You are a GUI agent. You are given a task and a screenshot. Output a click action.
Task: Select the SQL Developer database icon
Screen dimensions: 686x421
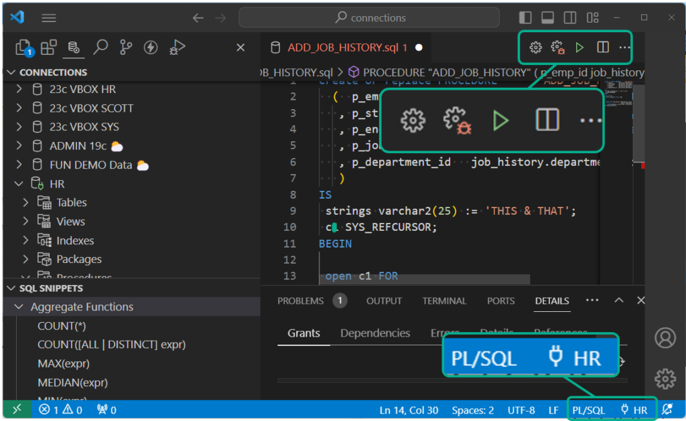74,48
